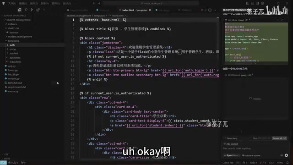Viewport: 293px width, 165px height.
Task: Open the settings gear in the title bar
Action: [x=262, y=3]
